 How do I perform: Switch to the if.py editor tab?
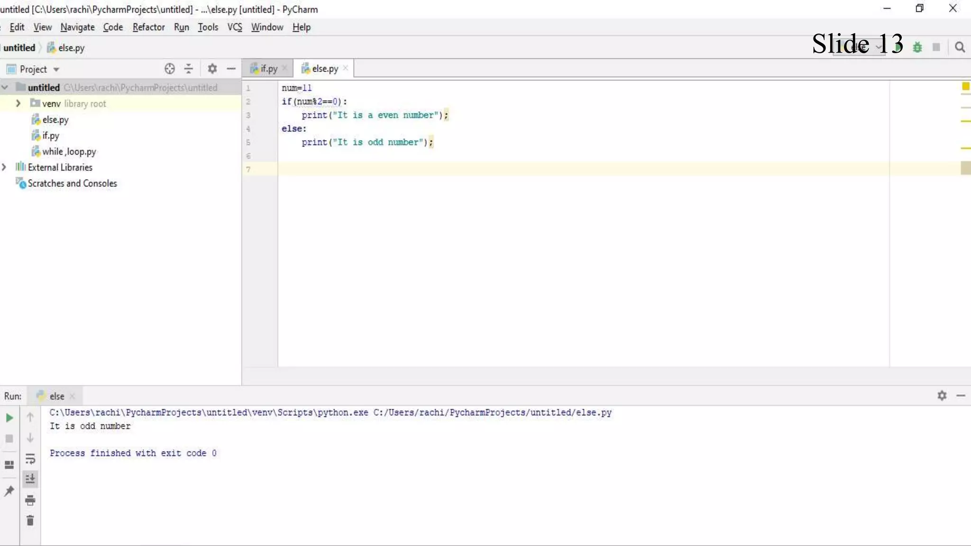[268, 69]
